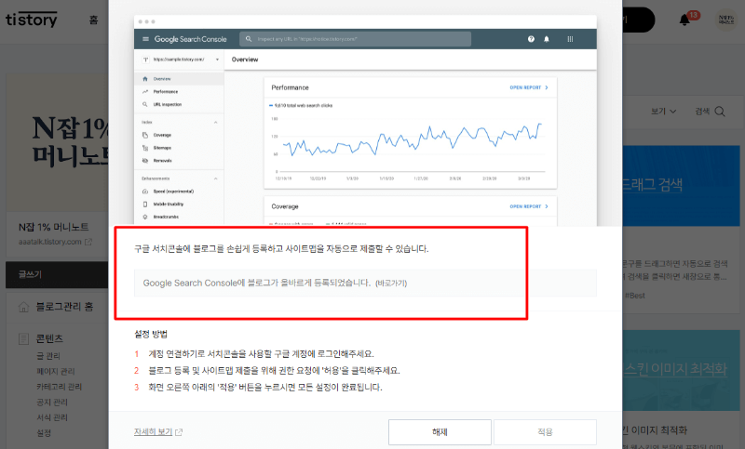Click the 적용 button
Image resolution: width=745 pixels, height=449 pixels.
coord(545,432)
